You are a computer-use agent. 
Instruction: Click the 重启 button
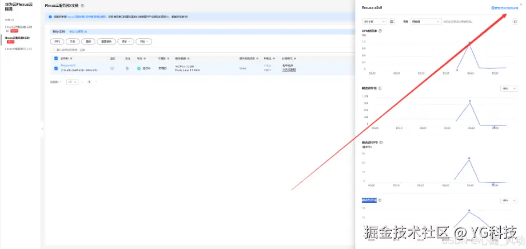(88, 42)
